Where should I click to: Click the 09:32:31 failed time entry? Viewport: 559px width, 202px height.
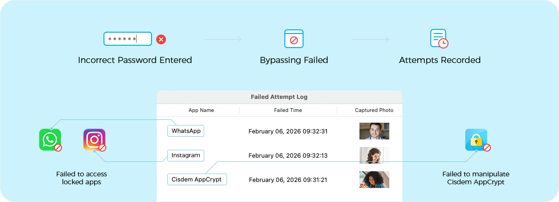pyautogui.click(x=288, y=132)
